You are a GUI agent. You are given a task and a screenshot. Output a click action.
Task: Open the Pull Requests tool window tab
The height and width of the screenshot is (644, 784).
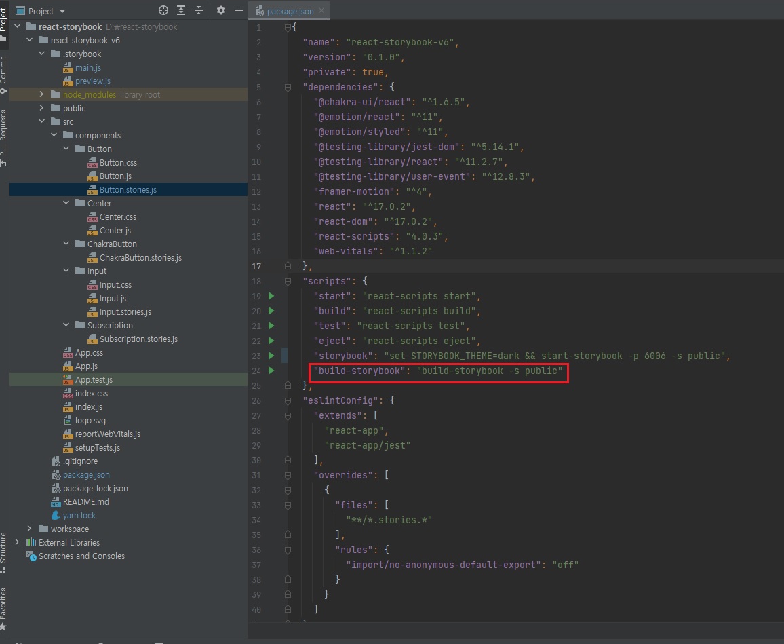click(3, 138)
